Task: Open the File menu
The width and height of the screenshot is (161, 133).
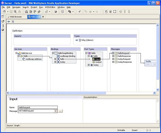Action: pos(3,7)
